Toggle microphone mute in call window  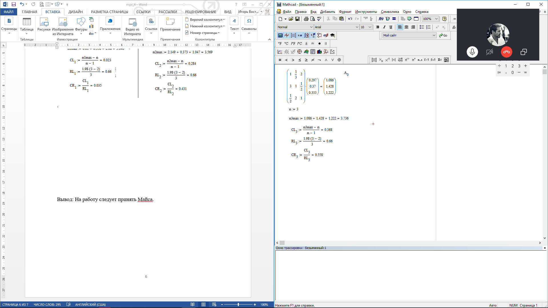[x=472, y=52]
